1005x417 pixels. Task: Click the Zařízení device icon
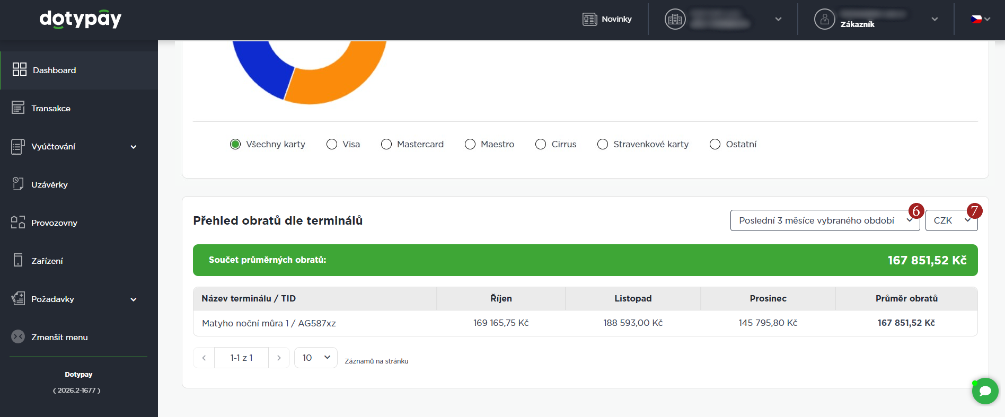[x=18, y=260]
